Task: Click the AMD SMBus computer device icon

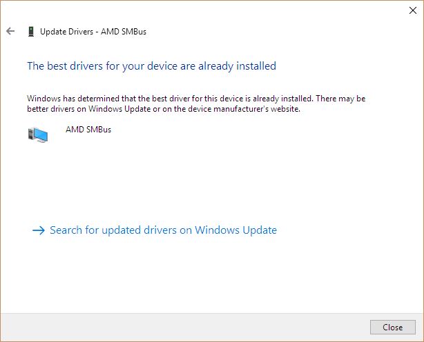Action: [x=38, y=134]
